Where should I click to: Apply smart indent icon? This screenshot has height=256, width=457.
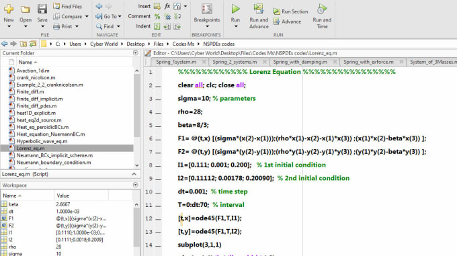pos(157,26)
